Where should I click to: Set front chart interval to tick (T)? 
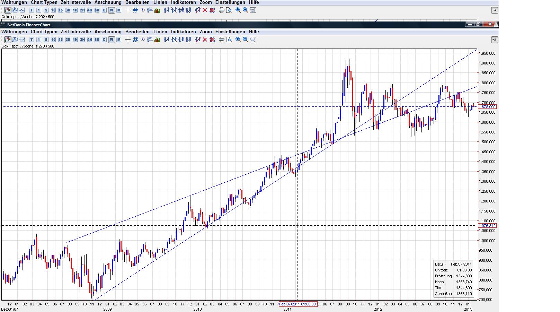[x=32, y=40]
